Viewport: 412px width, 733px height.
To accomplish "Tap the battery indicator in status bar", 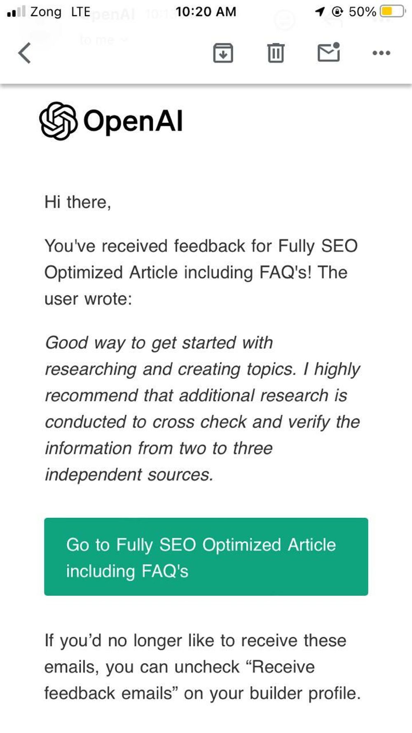I will [392, 12].
